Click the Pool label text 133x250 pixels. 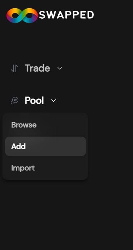(34, 100)
